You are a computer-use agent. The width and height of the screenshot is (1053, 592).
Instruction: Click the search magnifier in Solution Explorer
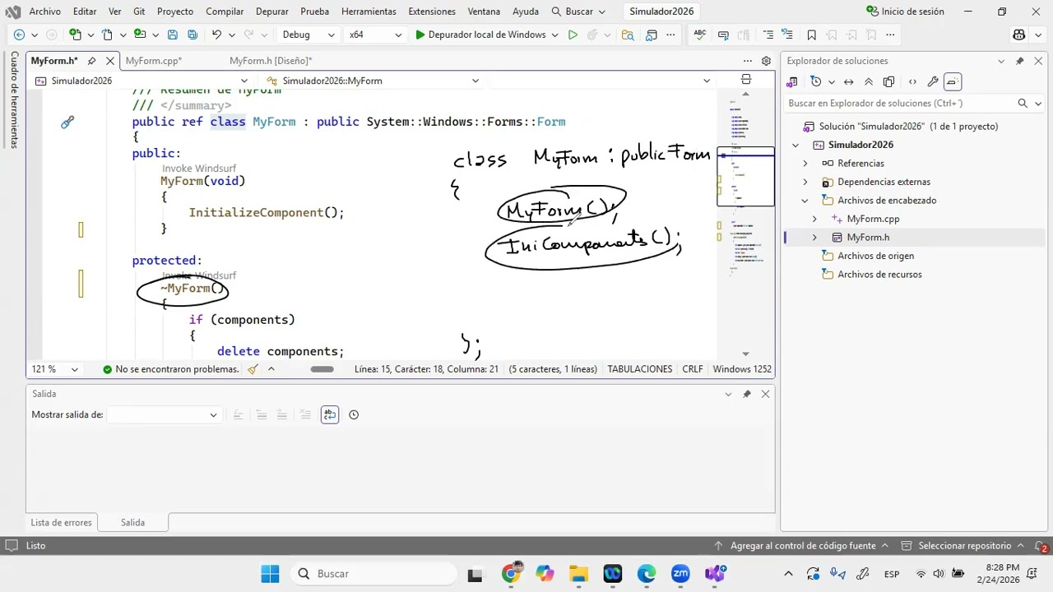tap(1023, 103)
